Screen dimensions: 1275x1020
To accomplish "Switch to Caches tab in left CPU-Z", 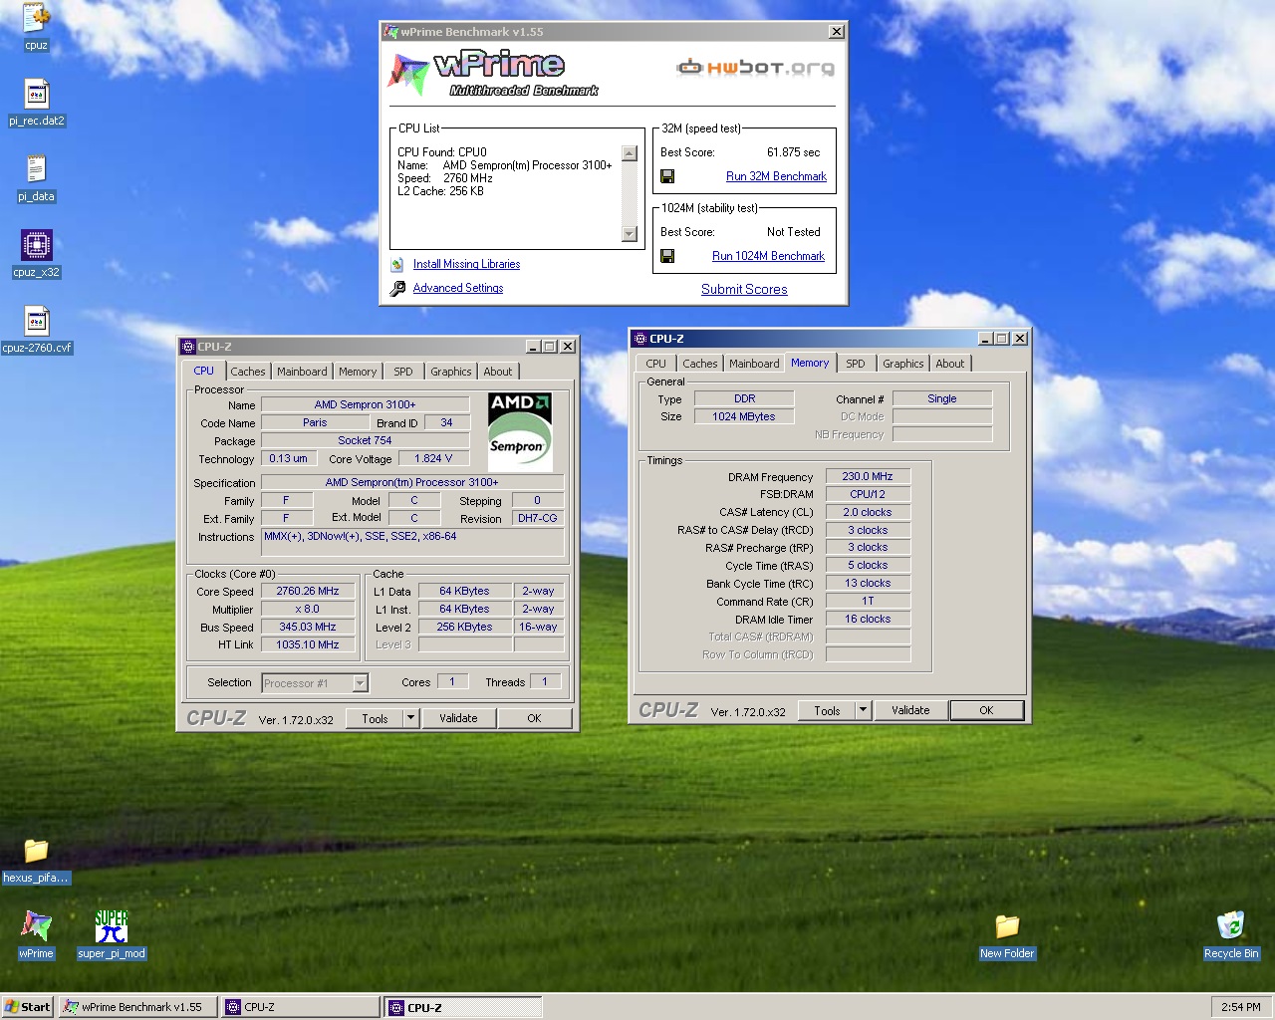I will (x=248, y=372).
